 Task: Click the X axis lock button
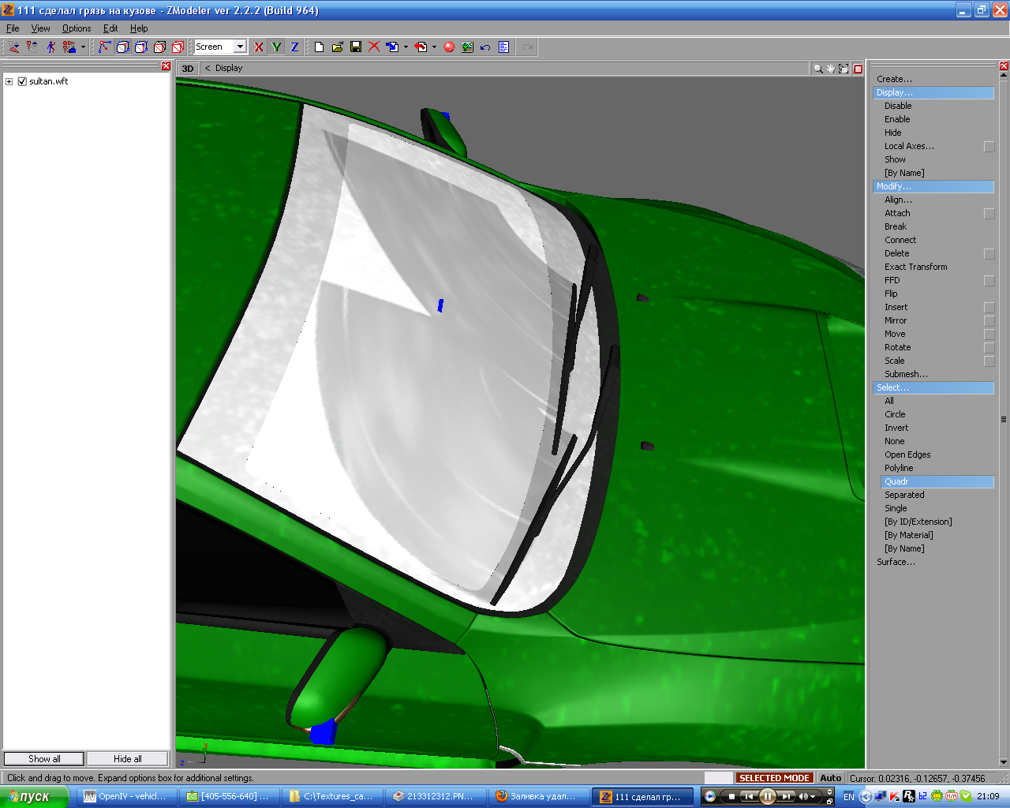[258, 47]
